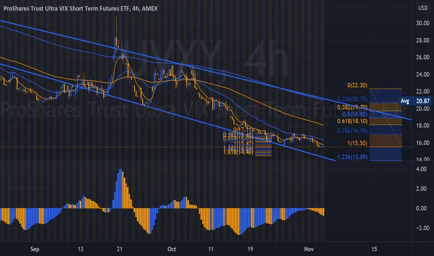Click the tallest blue histogram peak near 21
The height and width of the screenshot is (256, 434).
tap(121, 189)
